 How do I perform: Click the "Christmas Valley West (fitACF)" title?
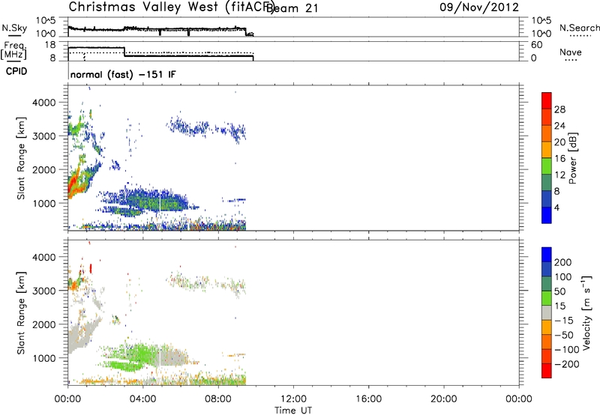(171, 7)
